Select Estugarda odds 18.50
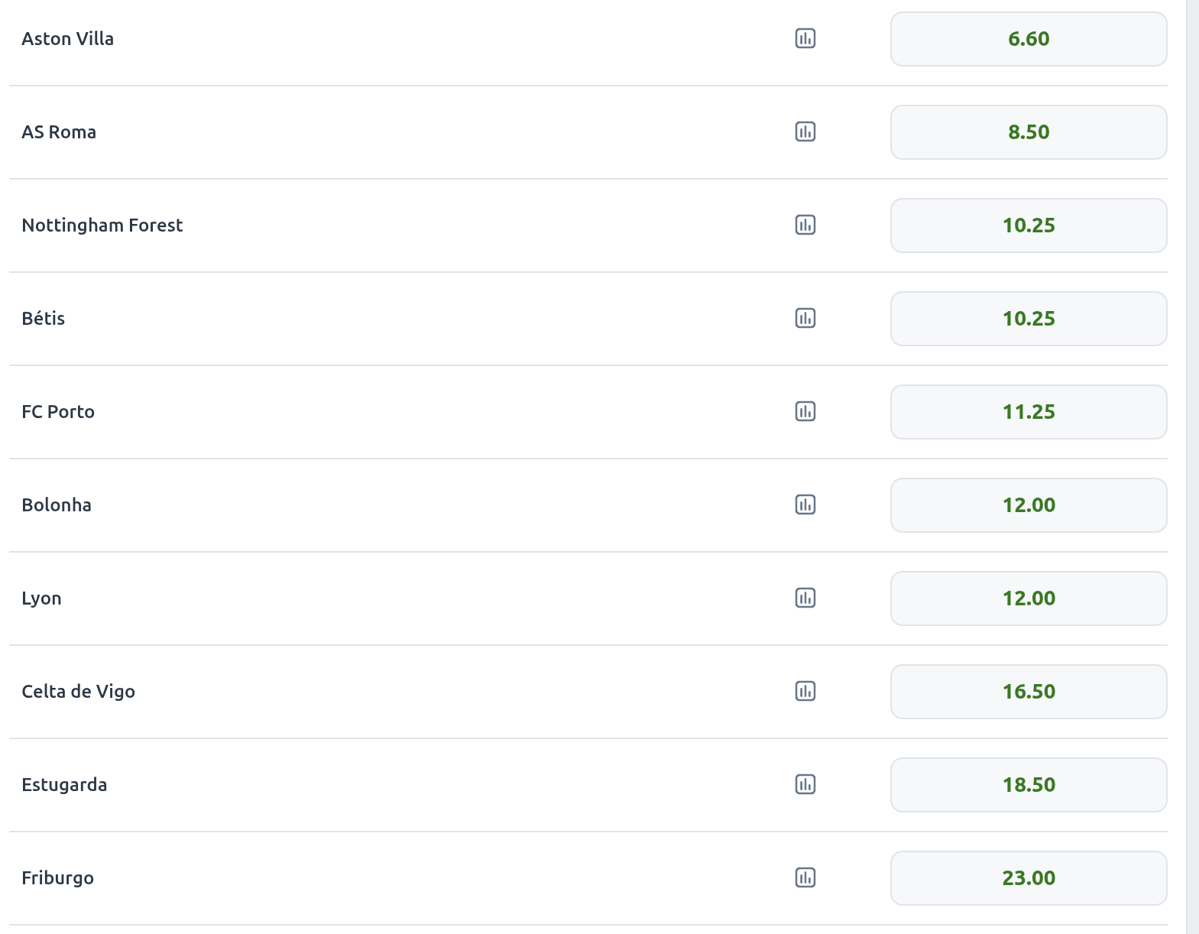This screenshot has width=1199, height=934. pos(1029,785)
